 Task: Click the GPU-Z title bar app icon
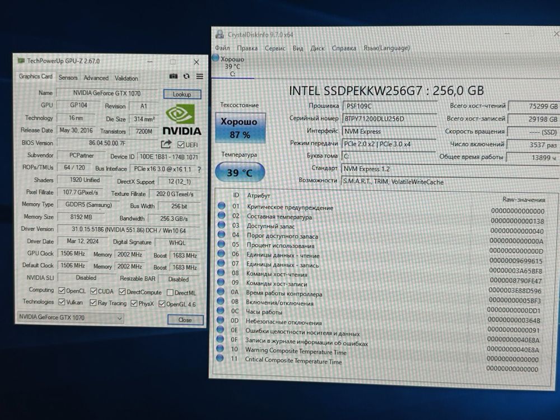pyautogui.click(x=21, y=60)
